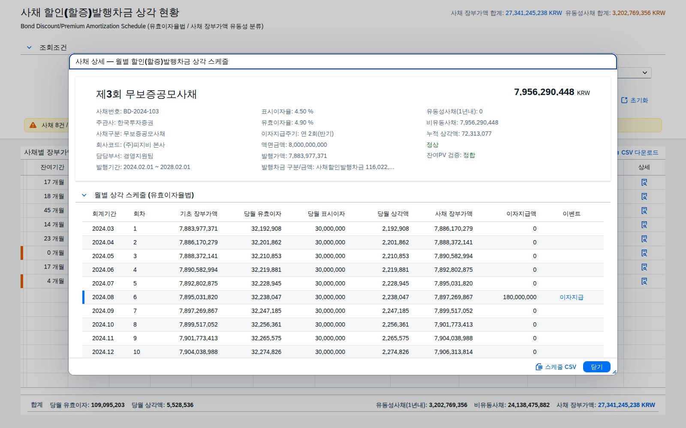The height and width of the screenshot is (428, 686).
Task: Click the 사채 장부가액 column header in the schedule
Action: [454, 214]
